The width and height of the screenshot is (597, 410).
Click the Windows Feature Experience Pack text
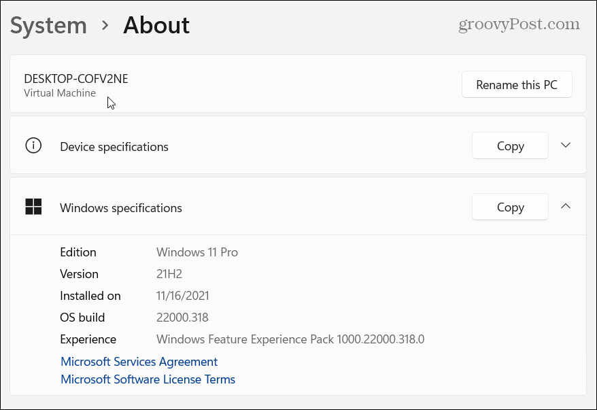290,339
